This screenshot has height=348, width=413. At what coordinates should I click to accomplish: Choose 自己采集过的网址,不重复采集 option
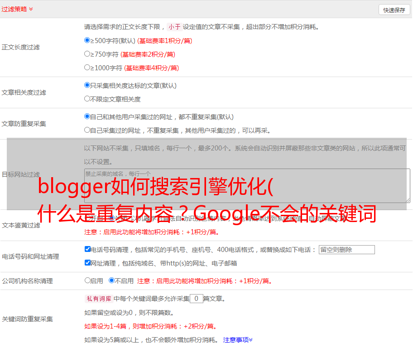(x=87, y=130)
